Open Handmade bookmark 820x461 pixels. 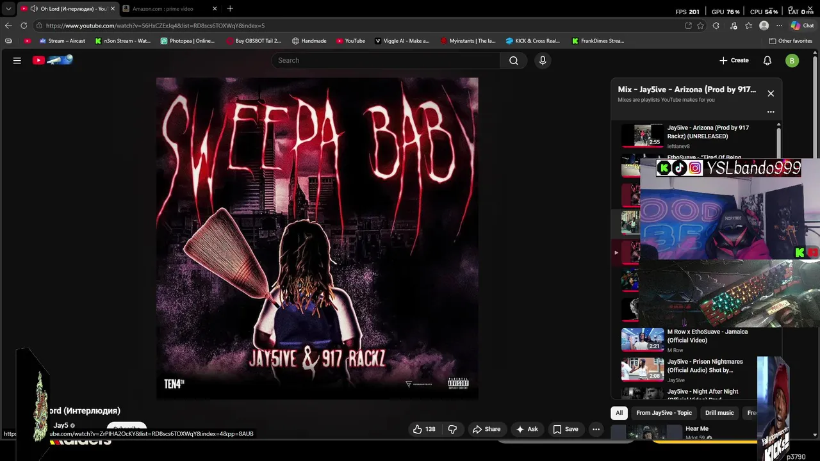click(x=309, y=41)
